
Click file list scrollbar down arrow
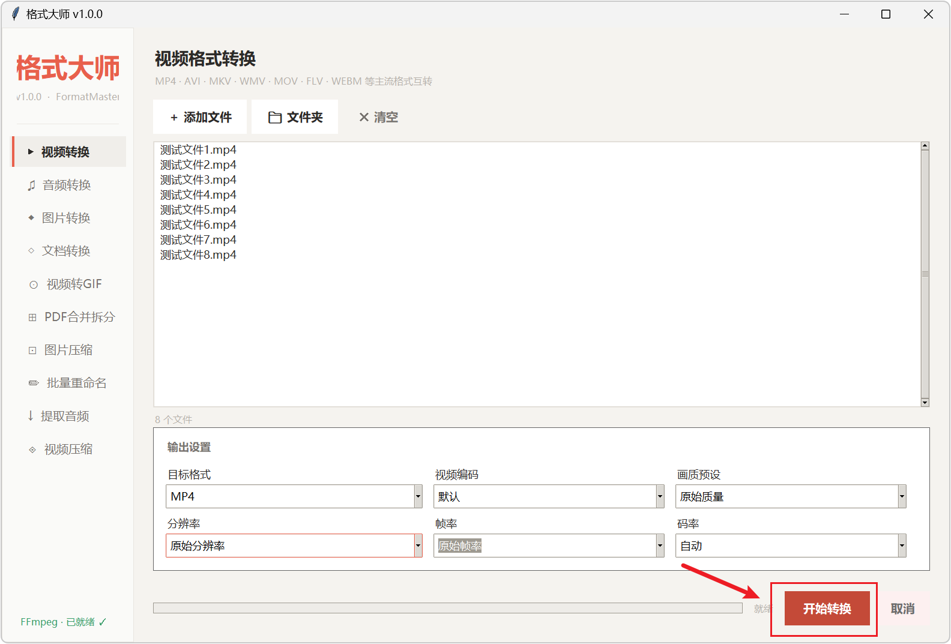pyautogui.click(x=925, y=403)
